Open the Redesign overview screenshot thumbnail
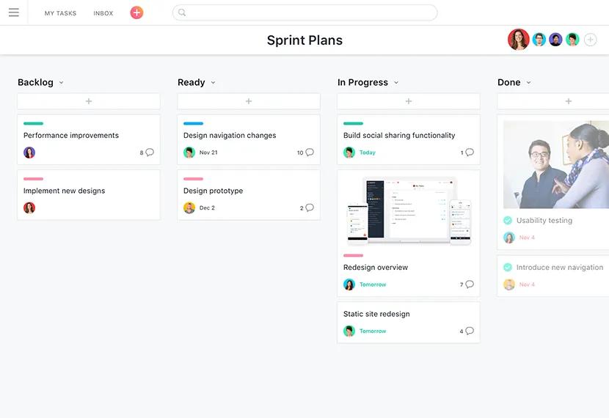The image size is (609, 418). click(x=409, y=210)
